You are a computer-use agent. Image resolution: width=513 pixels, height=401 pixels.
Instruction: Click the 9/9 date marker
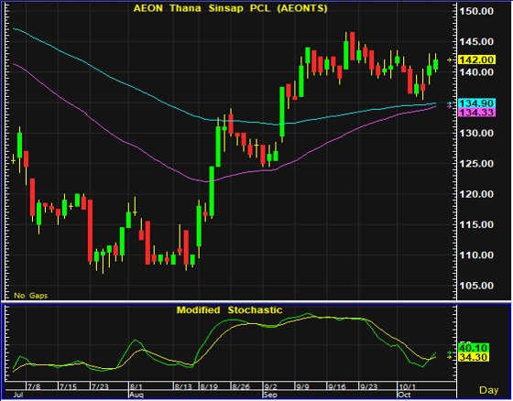point(302,387)
